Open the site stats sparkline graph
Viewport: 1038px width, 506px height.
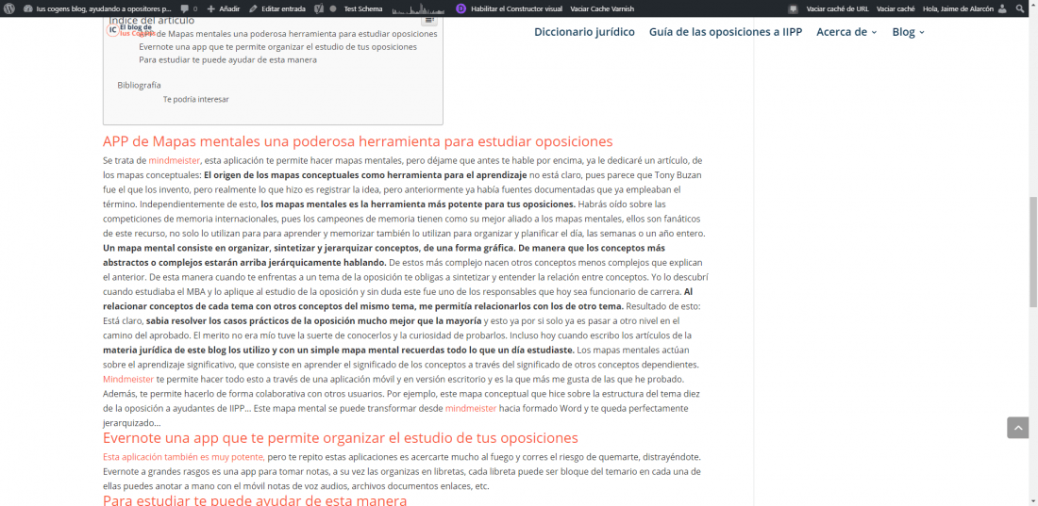coord(418,9)
